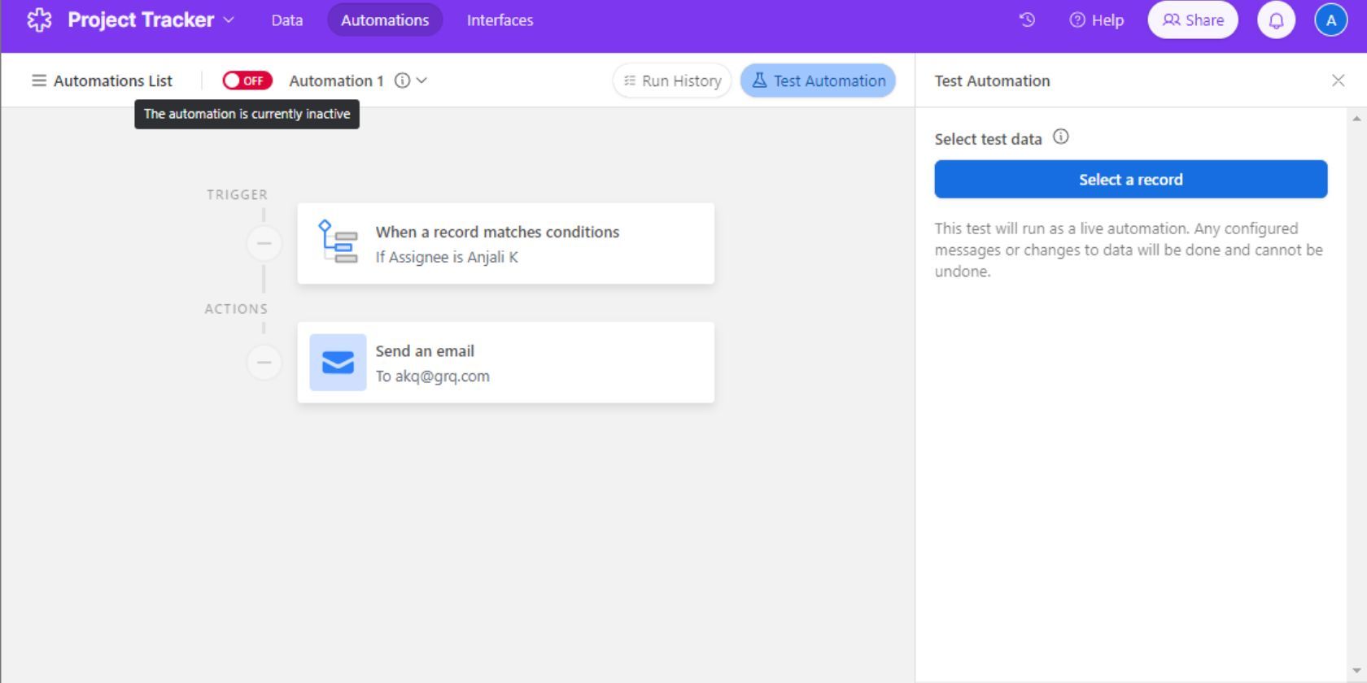
Task: Open Automations List hamburger menu
Action: click(x=38, y=80)
